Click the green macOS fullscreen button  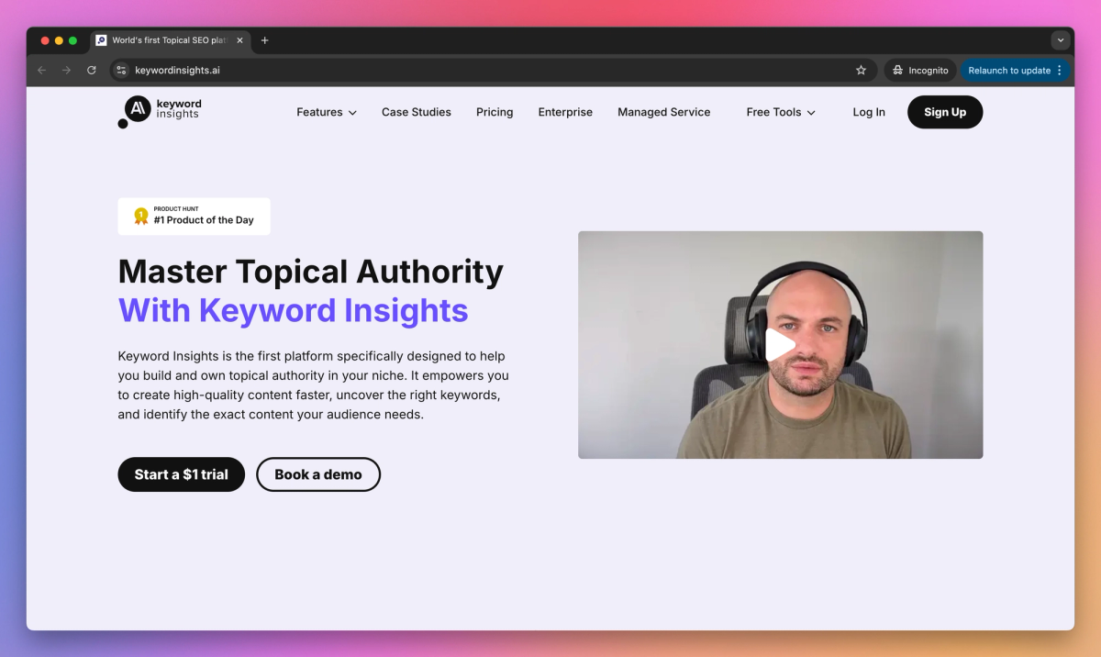tap(72, 40)
